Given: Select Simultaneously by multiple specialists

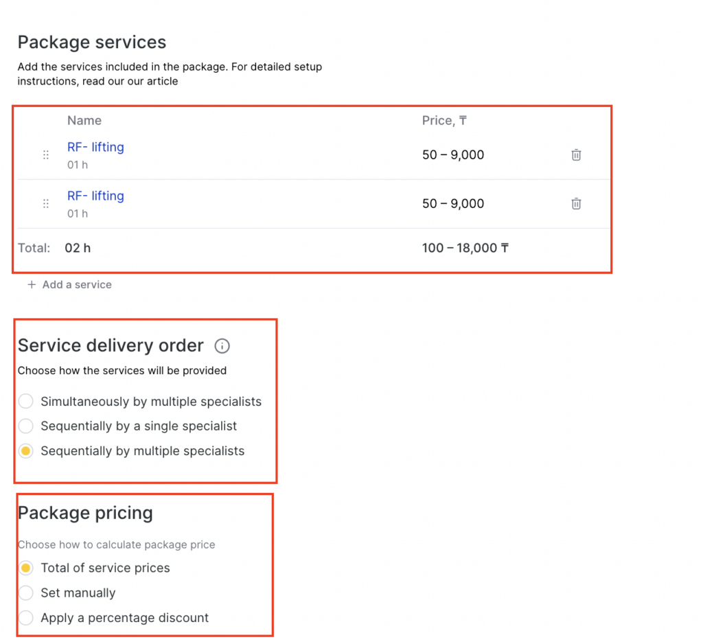Looking at the screenshot, I should (x=26, y=401).
